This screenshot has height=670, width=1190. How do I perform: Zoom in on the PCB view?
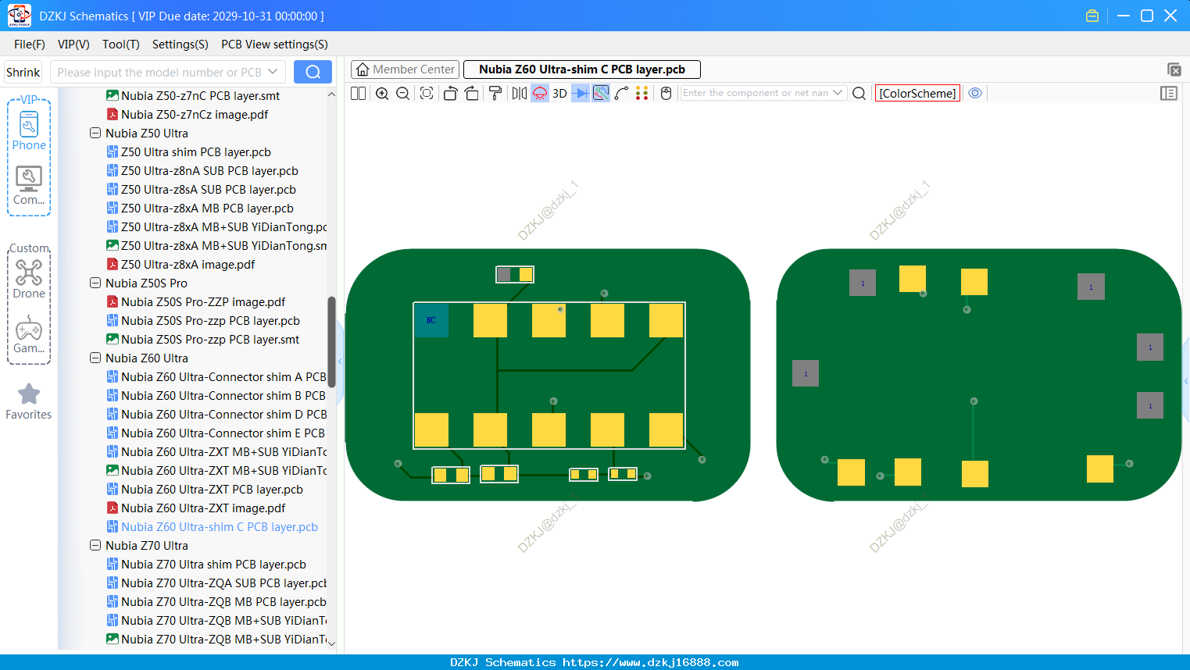coord(382,93)
